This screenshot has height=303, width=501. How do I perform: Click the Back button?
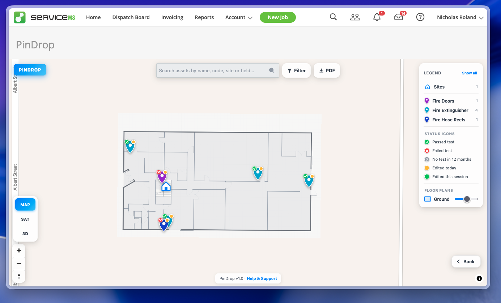tap(466, 261)
